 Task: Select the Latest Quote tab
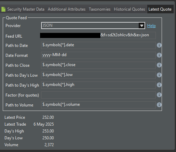160,9
